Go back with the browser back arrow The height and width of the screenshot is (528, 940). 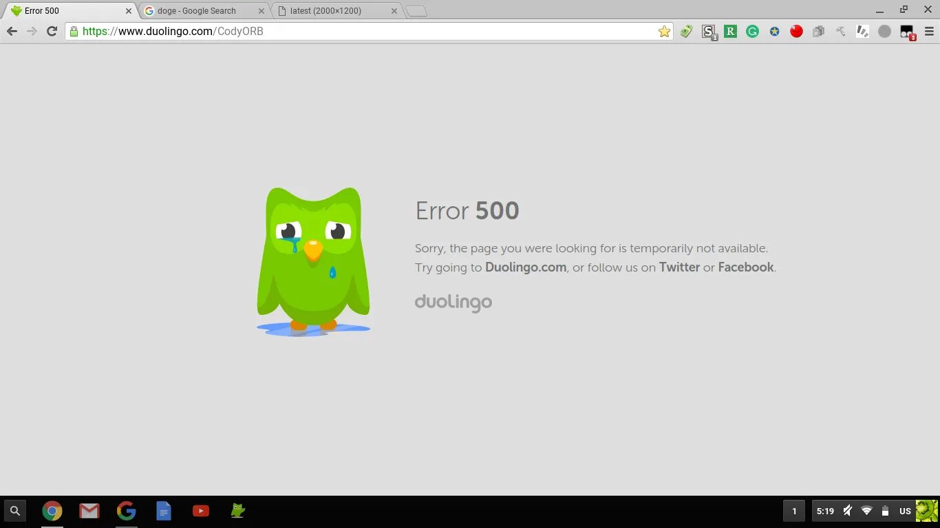pos(12,32)
